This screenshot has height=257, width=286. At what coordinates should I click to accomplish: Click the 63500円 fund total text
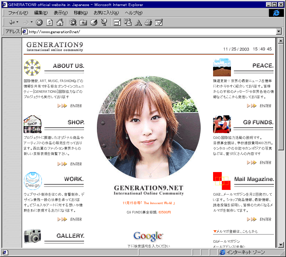click(x=164, y=212)
